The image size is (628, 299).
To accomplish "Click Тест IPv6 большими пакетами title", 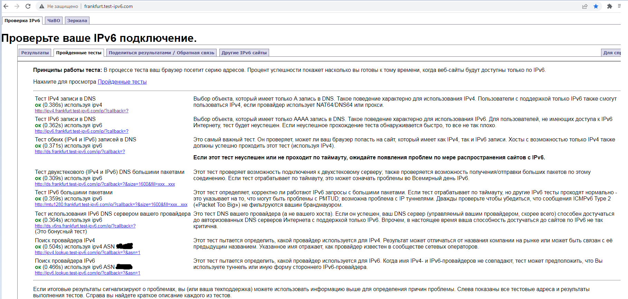I will (x=74, y=193).
